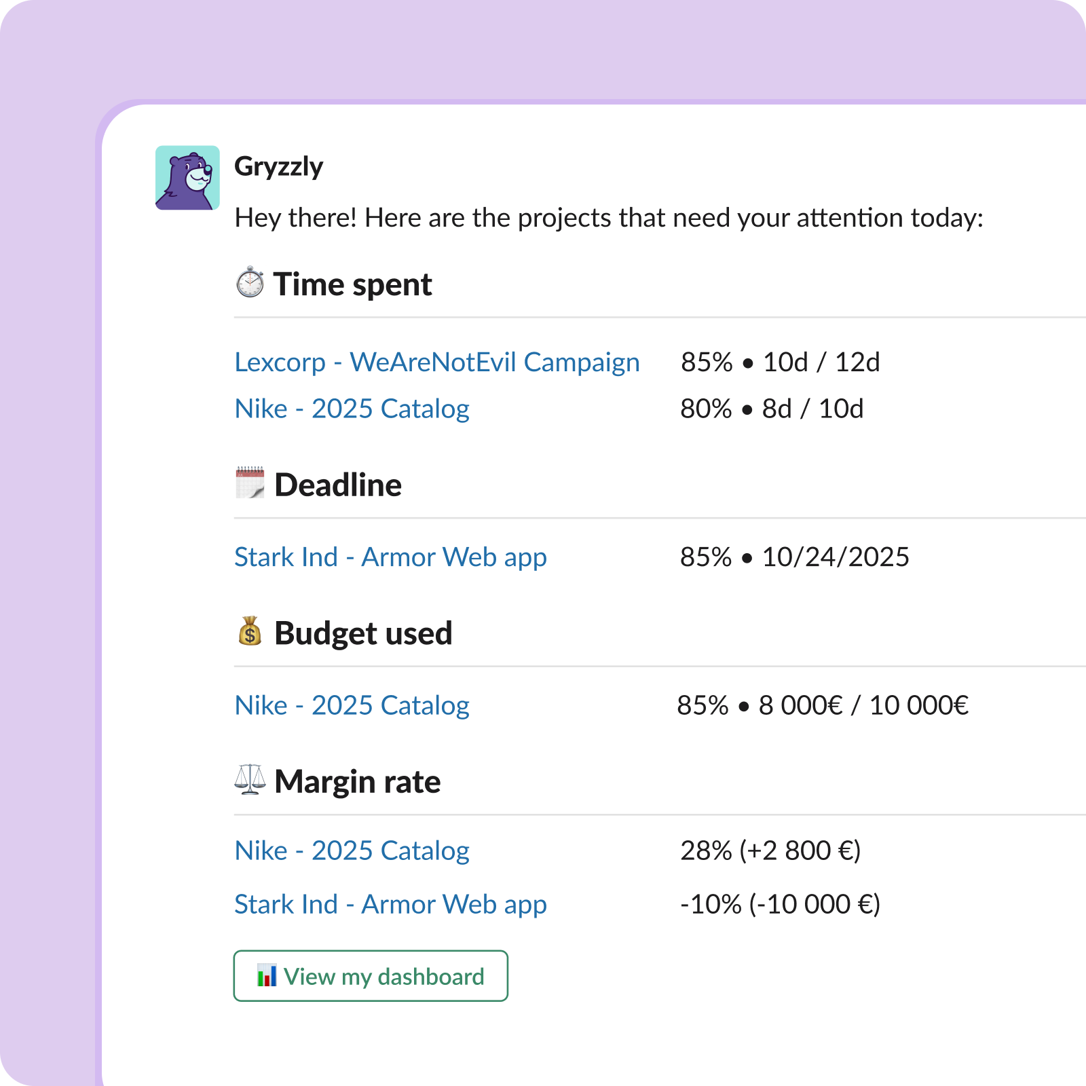Click the Margin rate heading
The width and height of the screenshot is (1086, 1086).
pyautogui.click(x=358, y=781)
